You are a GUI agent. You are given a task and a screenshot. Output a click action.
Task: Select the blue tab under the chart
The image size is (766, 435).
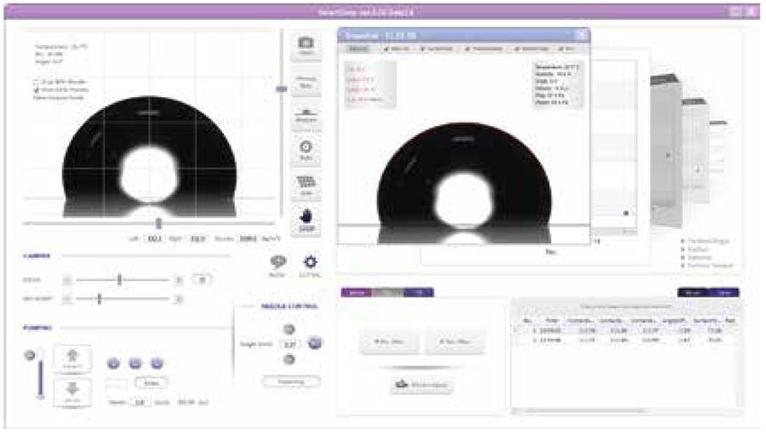[419, 292]
